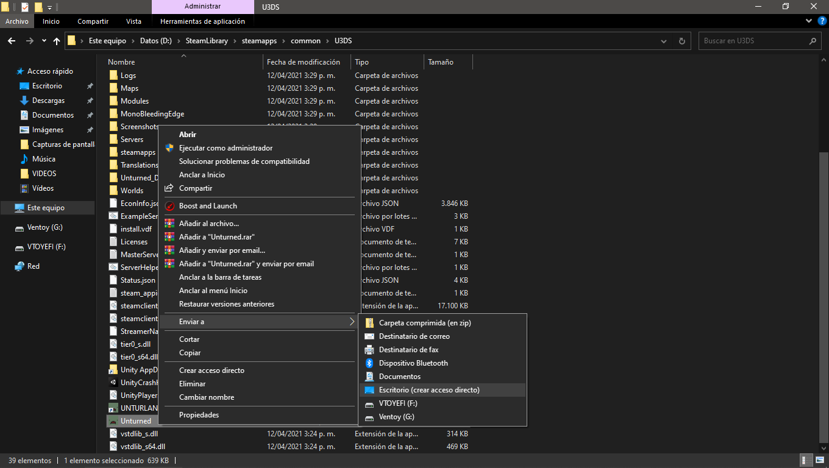Viewport: 829px width, 468px height.
Task: Open address bar history dropdown
Action: [664, 41]
